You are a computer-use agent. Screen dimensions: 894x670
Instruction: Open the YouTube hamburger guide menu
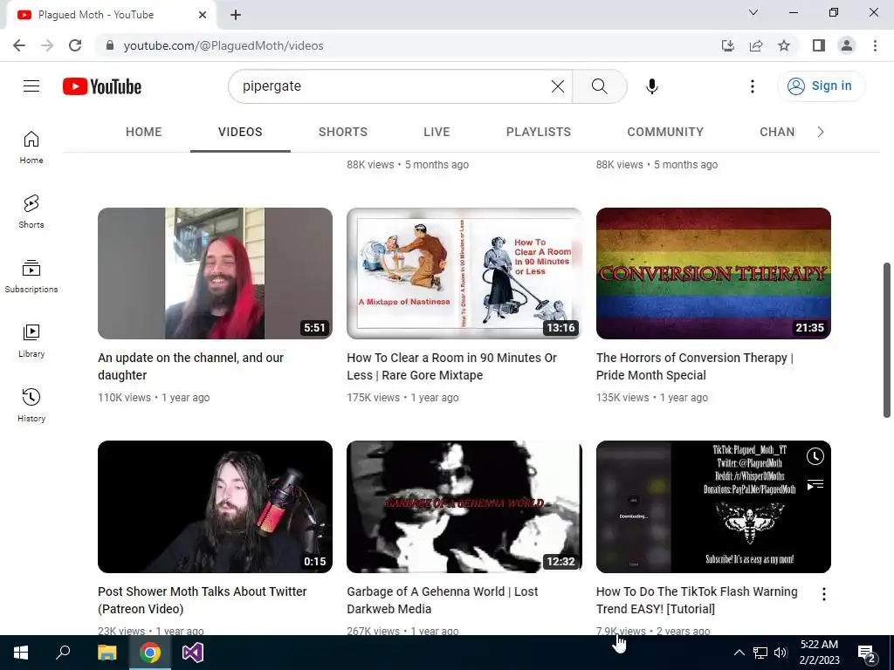[x=31, y=86]
